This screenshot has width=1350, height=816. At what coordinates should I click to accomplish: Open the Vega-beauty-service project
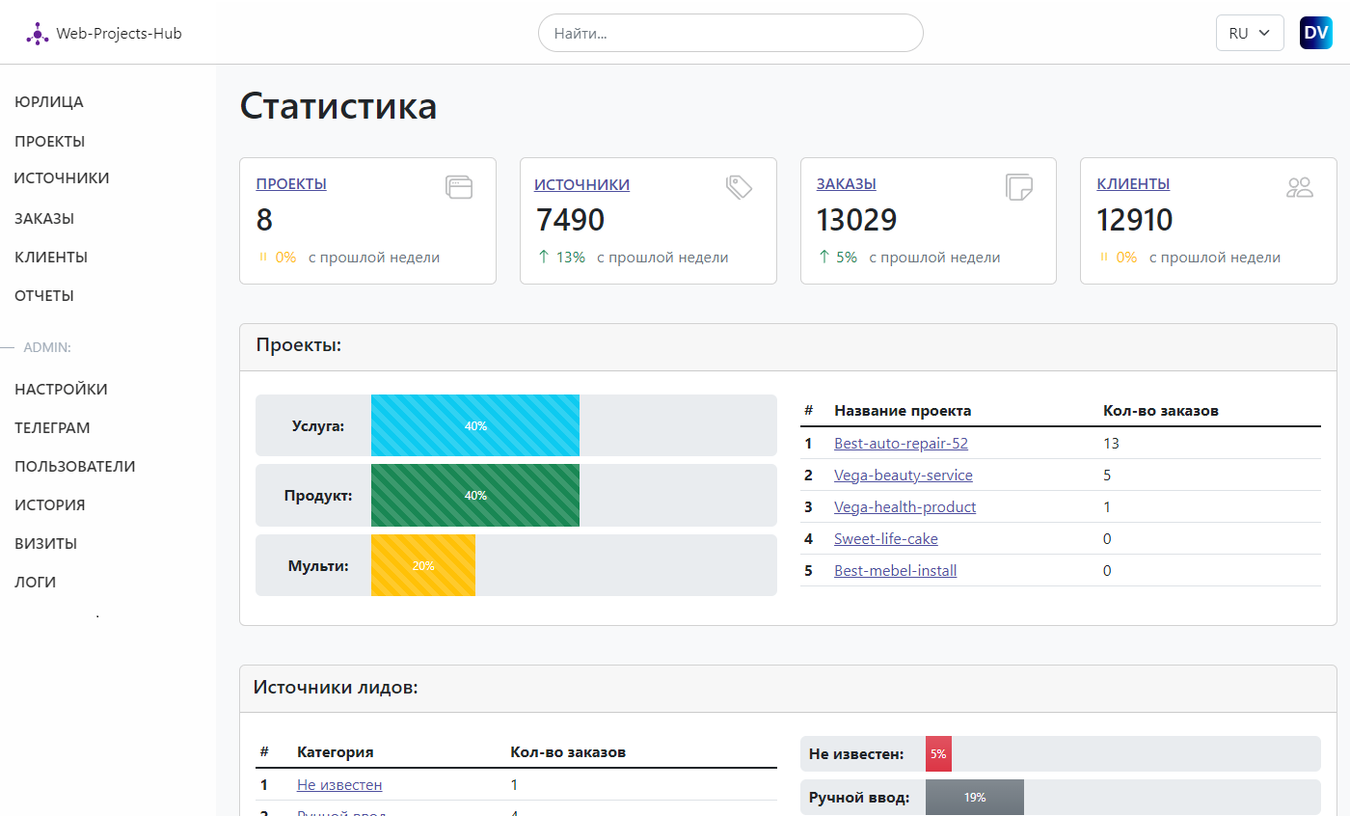[903, 475]
